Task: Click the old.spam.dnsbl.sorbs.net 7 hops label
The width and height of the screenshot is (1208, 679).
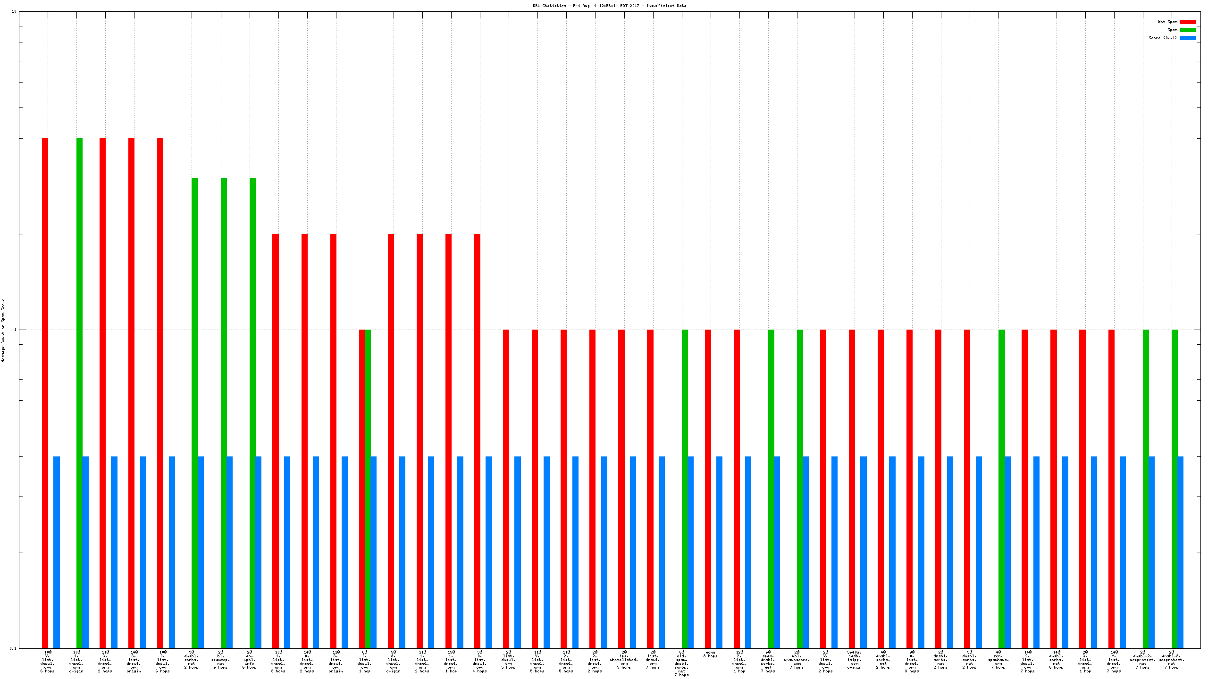Action: point(681,663)
